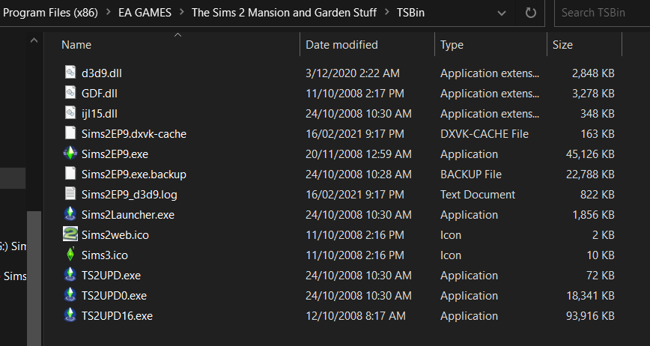Sort files by Size column header

coord(562,45)
